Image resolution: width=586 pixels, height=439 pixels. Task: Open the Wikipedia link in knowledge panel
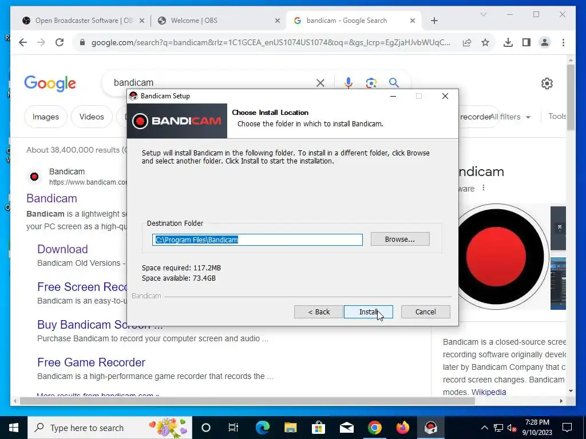tap(489, 392)
